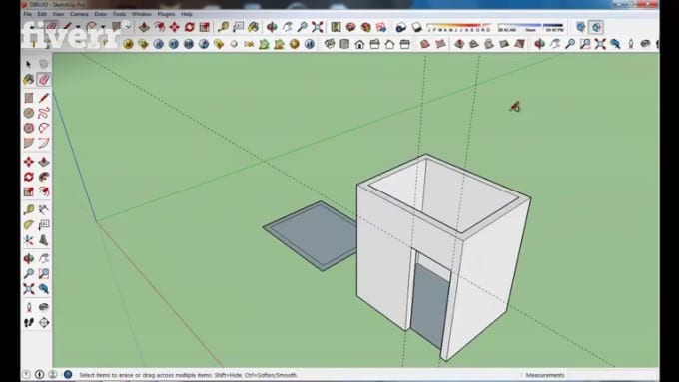The height and width of the screenshot is (382, 679).
Task: Select Polygon tool in left palette
Action: 29,128
